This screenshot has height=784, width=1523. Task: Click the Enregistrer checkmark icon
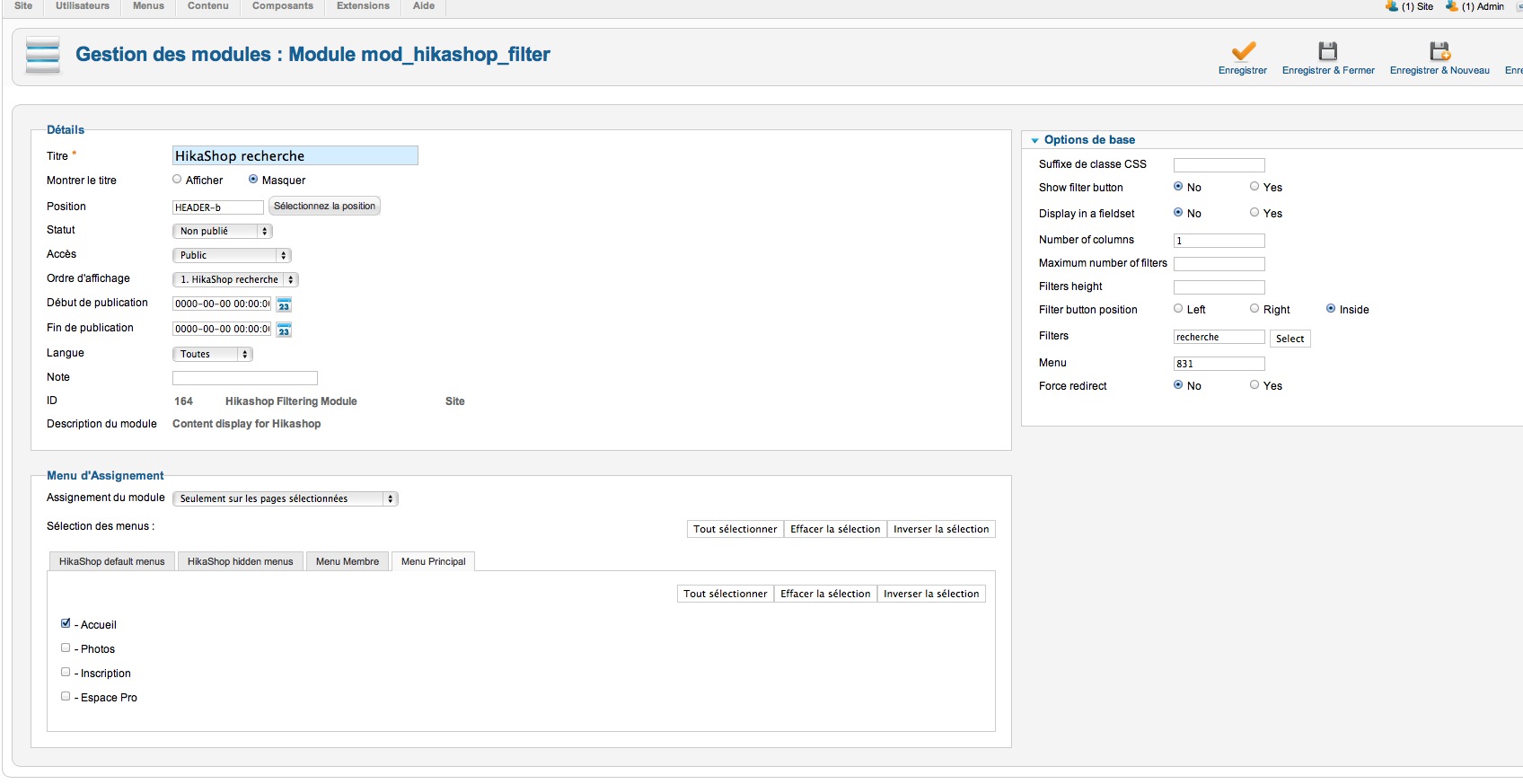(x=1243, y=51)
